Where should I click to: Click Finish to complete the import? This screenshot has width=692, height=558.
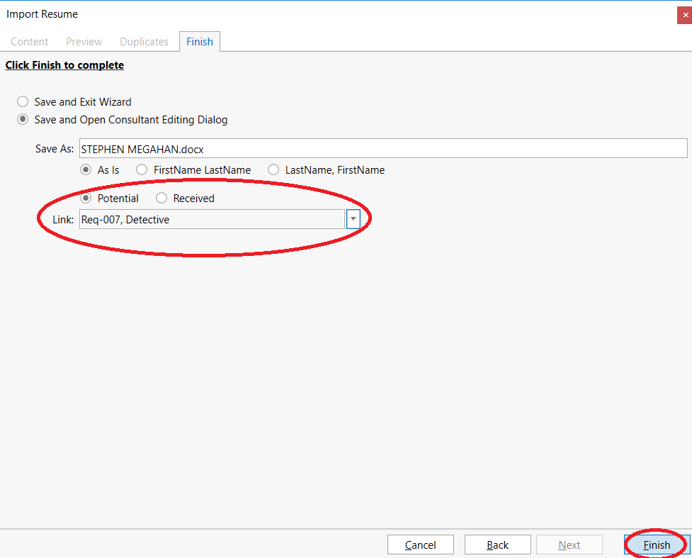pyautogui.click(x=657, y=545)
